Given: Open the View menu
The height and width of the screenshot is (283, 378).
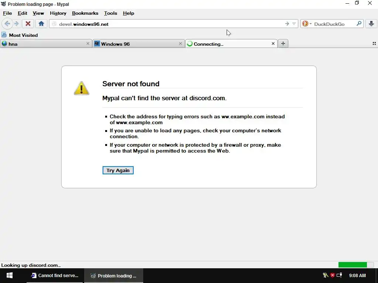Looking at the screenshot, I should click(x=38, y=13).
